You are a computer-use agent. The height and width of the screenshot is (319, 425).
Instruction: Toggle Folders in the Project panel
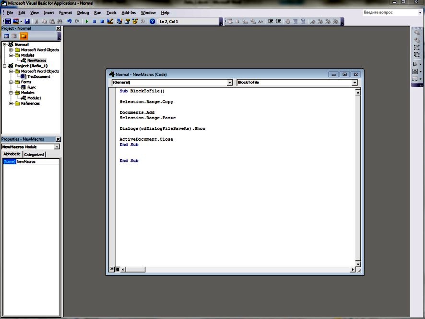tap(24, 36)
